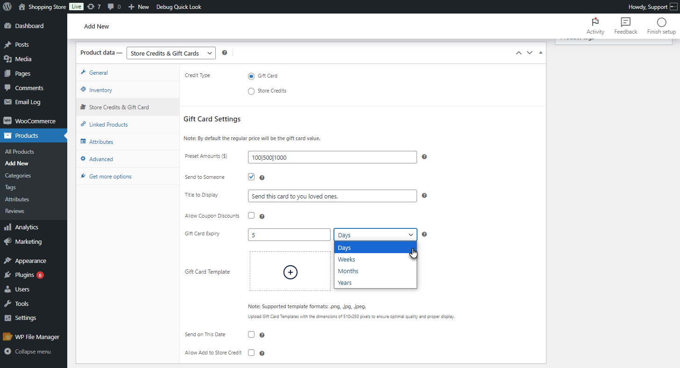
Task: Click Debug Quick Look in admin bar
Action: point(179,7)
